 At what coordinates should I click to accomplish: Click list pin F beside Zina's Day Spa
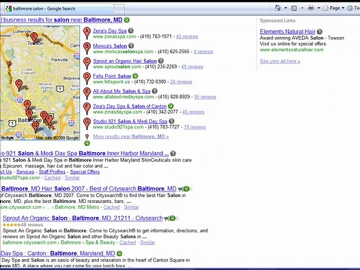87,108
